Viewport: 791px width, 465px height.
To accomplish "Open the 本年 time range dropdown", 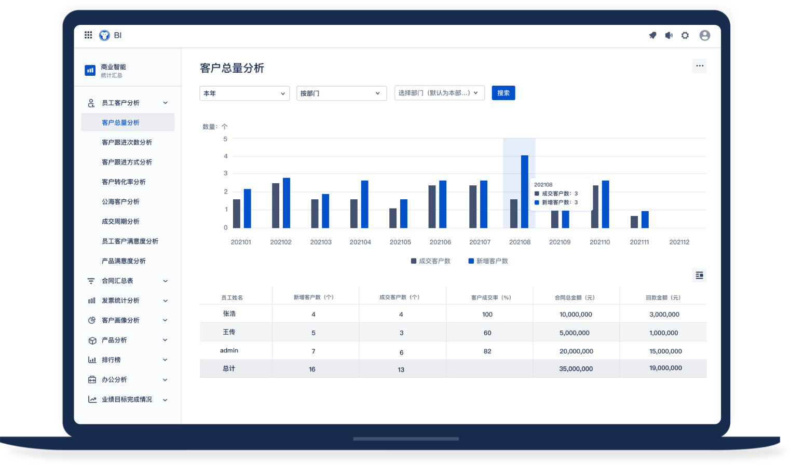I will point(244,93).
